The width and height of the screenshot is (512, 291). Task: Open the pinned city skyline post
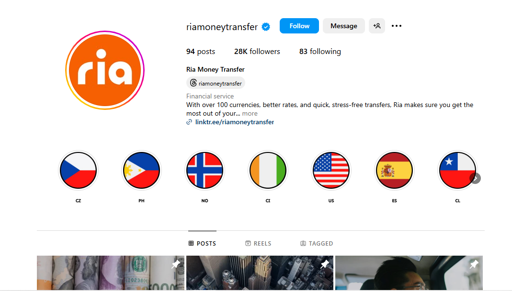point(260,273)
